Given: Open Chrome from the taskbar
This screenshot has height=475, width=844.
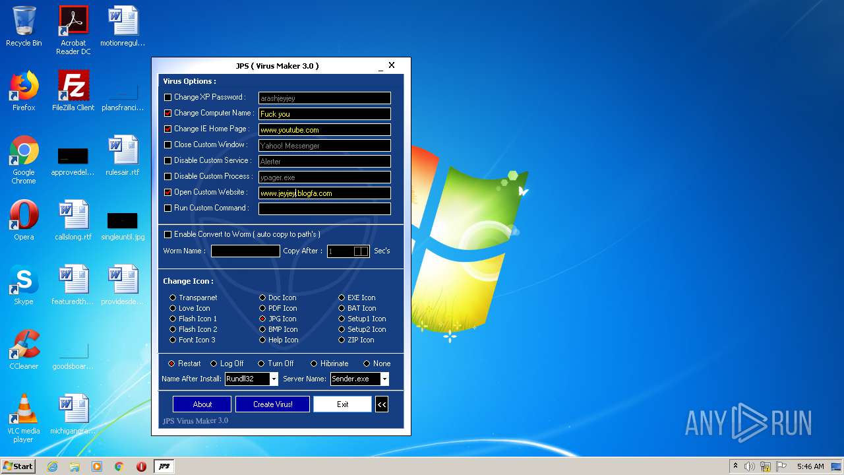Looking at the screenshot, I should click(119, 466).
